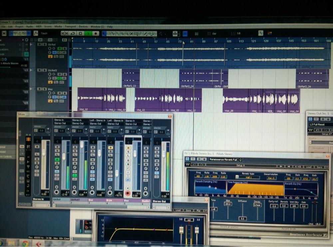
Task: Click the Arps channel volume fader handle
Action: [x=117, y=173]
